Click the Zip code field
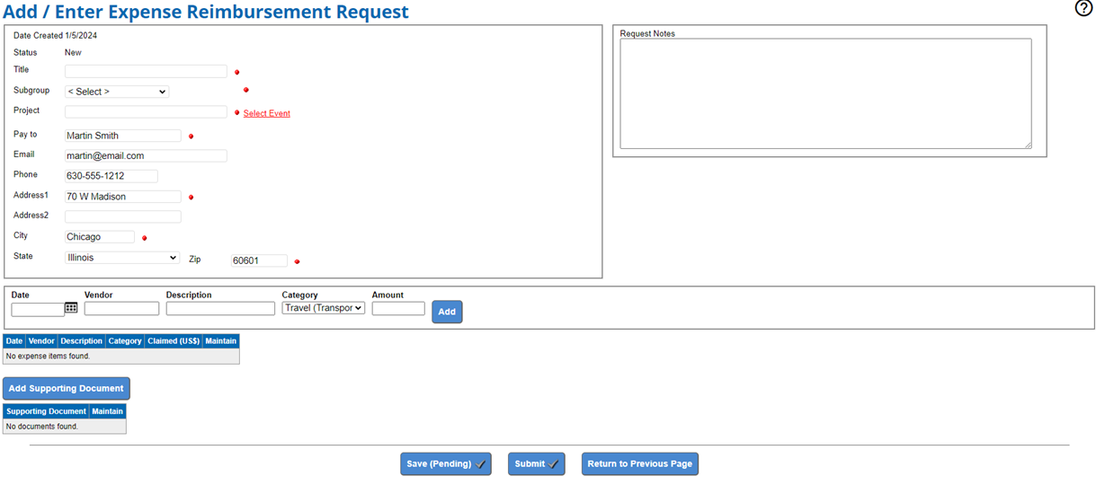 tap(259, 260)
